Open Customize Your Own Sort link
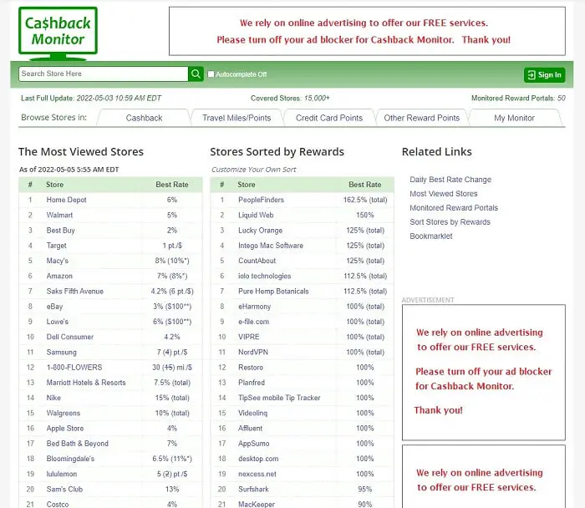This screenshot has width=585, height=508. (253, 170)
